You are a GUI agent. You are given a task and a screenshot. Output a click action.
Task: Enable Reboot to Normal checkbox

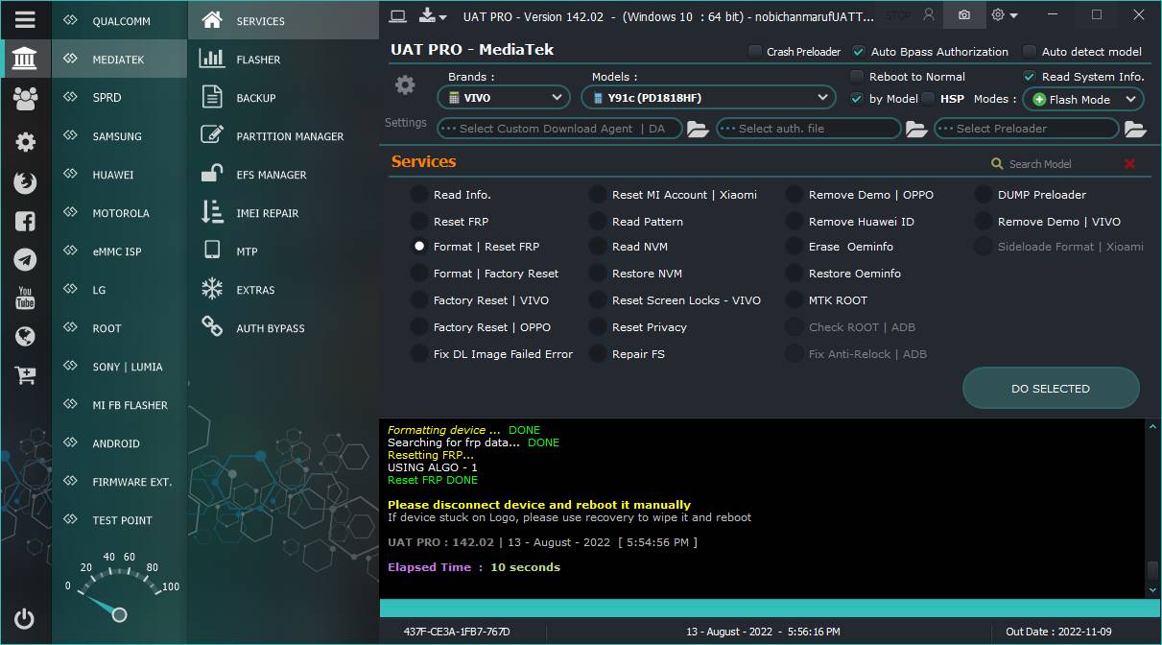point(857,77)
